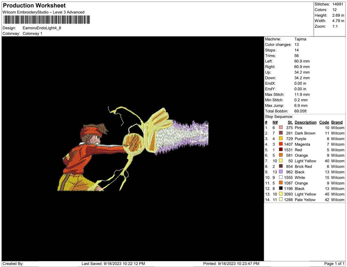The height and width of the screenshot is (267, 347).
Task: Click the Description column header
Action: [305, 122]
